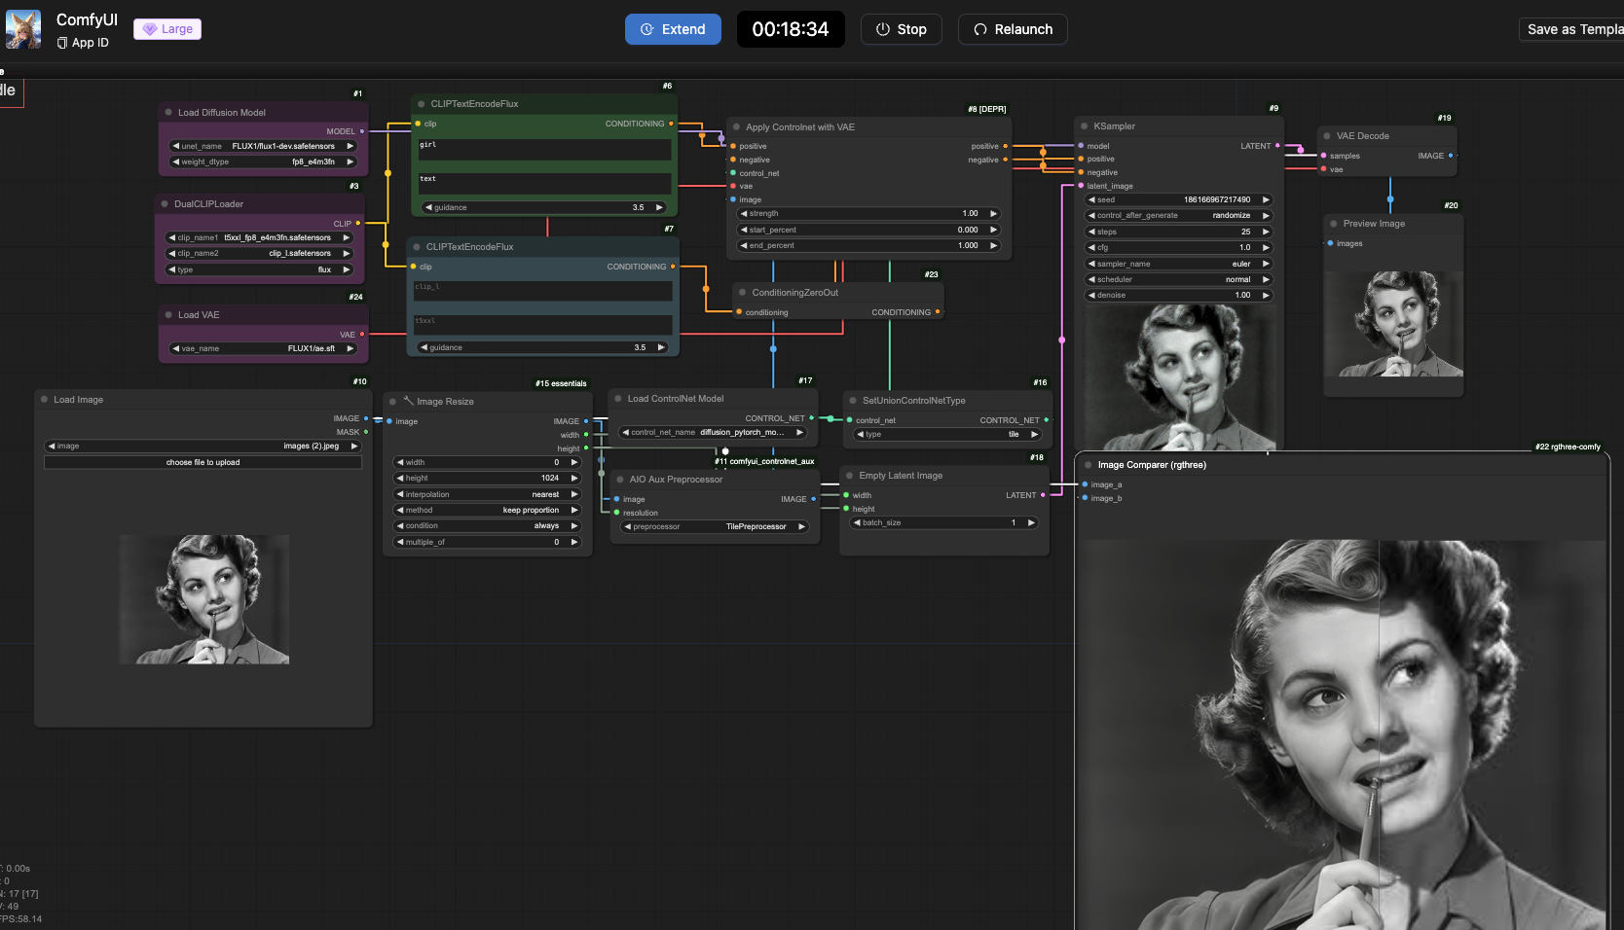Click the clock icon on Extend button

[646, 29]
